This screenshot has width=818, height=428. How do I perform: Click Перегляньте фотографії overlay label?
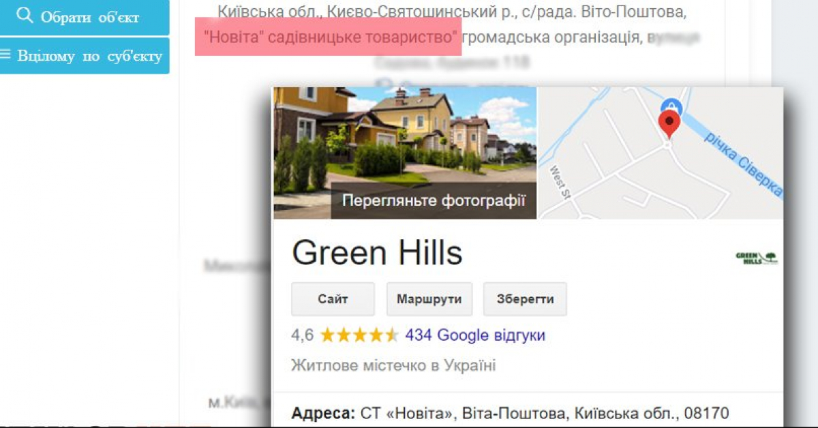[434, 200]
